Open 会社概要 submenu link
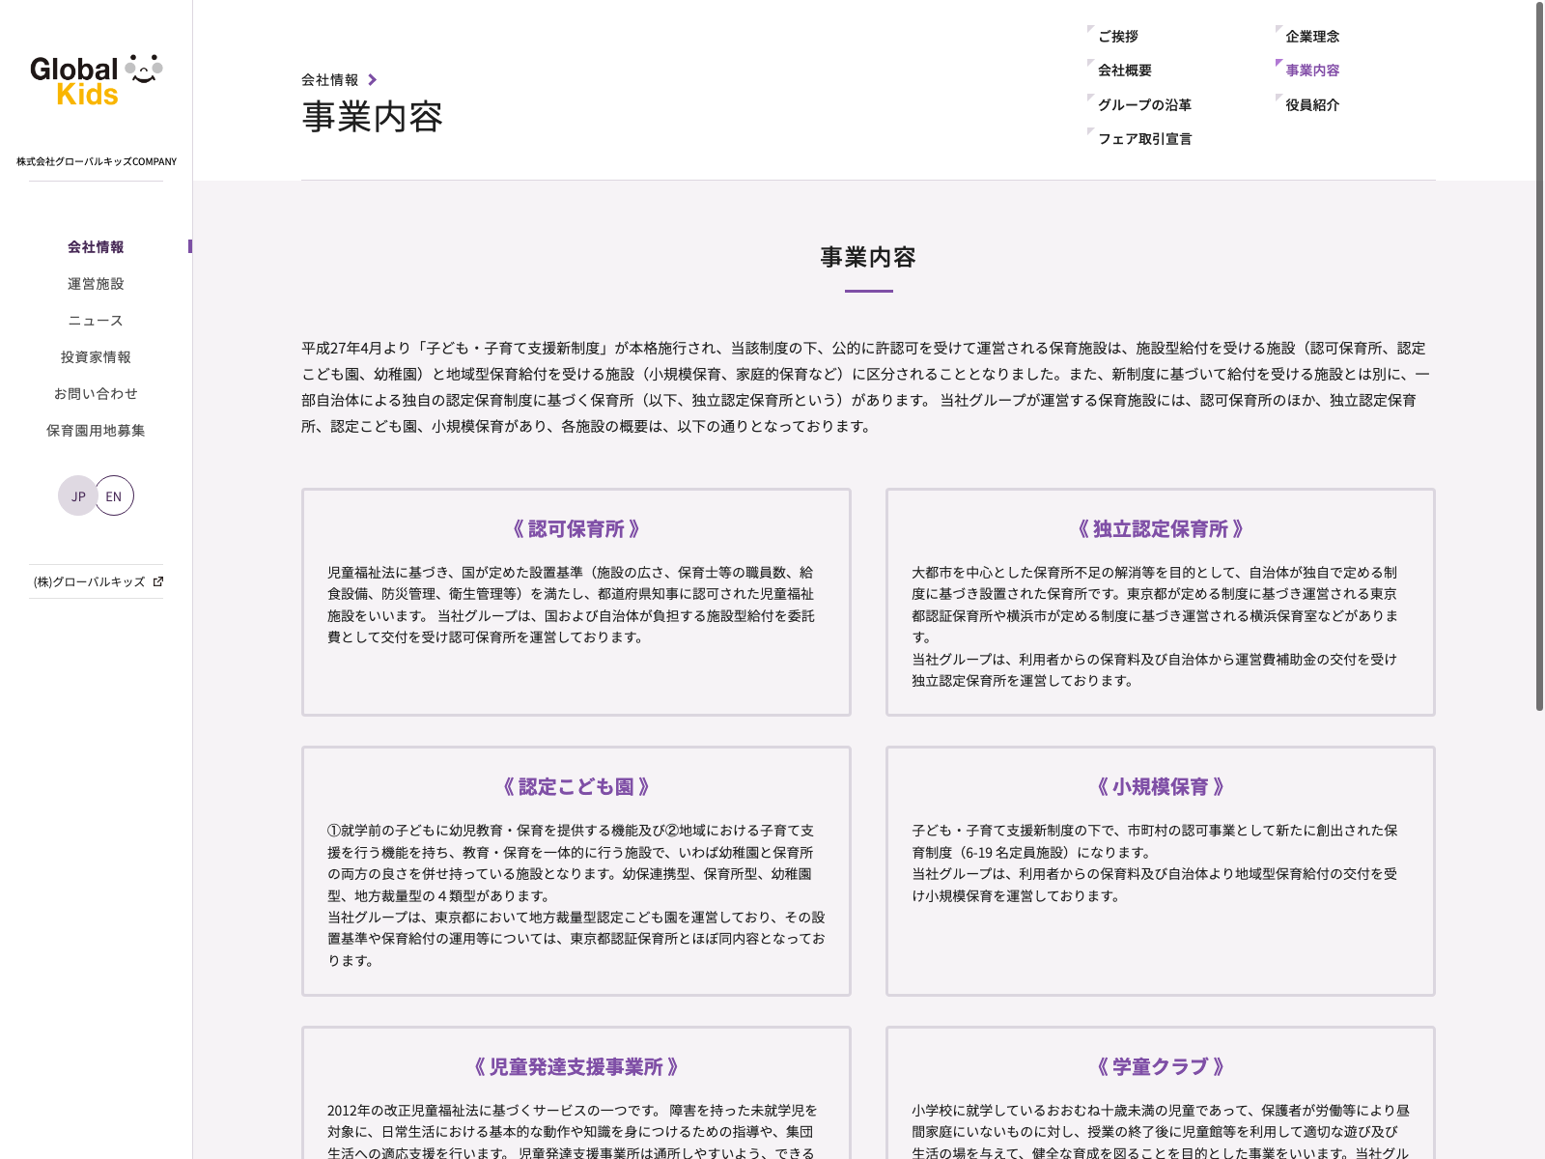This screenshot has width=1545, height=1159. click(x=1125, y=71)
